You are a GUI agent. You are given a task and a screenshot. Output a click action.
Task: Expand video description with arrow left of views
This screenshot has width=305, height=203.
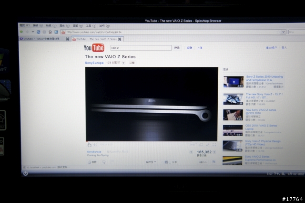coord(191,152)
